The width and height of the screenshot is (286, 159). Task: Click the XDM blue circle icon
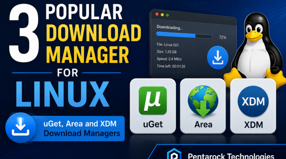[253, 101]
